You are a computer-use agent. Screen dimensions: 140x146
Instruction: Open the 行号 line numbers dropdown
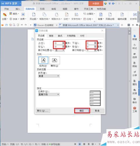(x=88, y=19)
